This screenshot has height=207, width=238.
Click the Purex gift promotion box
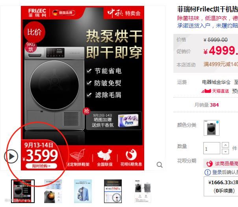[114, 120]
